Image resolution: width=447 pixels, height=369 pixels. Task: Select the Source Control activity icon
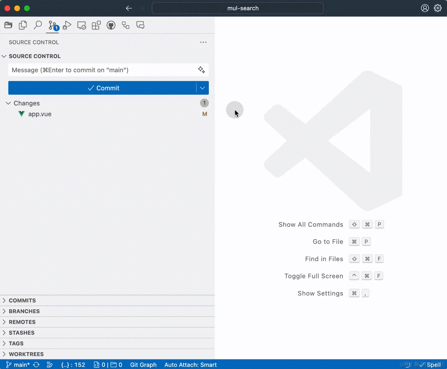[52, 25]
